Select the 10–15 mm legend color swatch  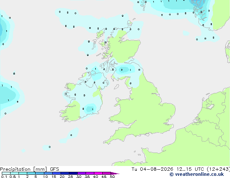(48, 173)
